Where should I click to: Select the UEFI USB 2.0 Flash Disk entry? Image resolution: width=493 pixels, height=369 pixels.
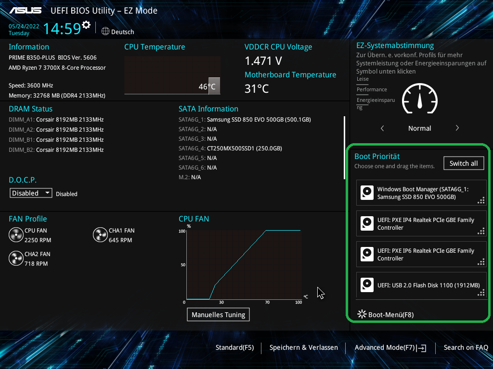tap(421, 285)
